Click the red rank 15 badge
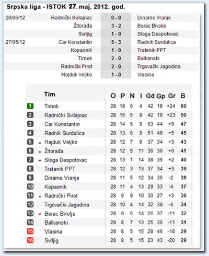The width and height of the screenshot is (209, 256). (x=30, y=231)
